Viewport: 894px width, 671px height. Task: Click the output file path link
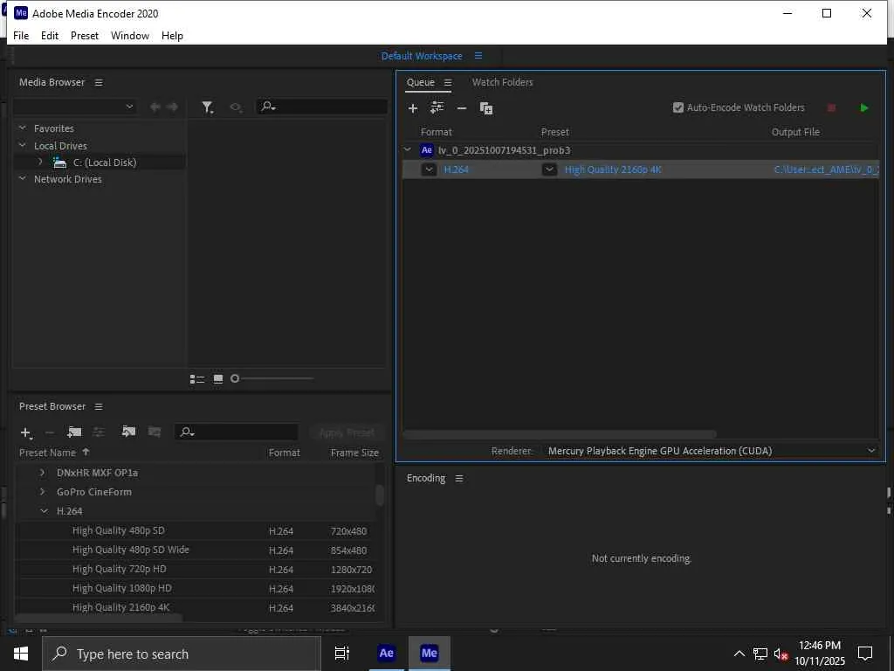tap(826, 169)
